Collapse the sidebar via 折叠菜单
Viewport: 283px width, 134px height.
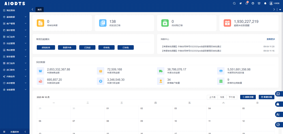15,132
